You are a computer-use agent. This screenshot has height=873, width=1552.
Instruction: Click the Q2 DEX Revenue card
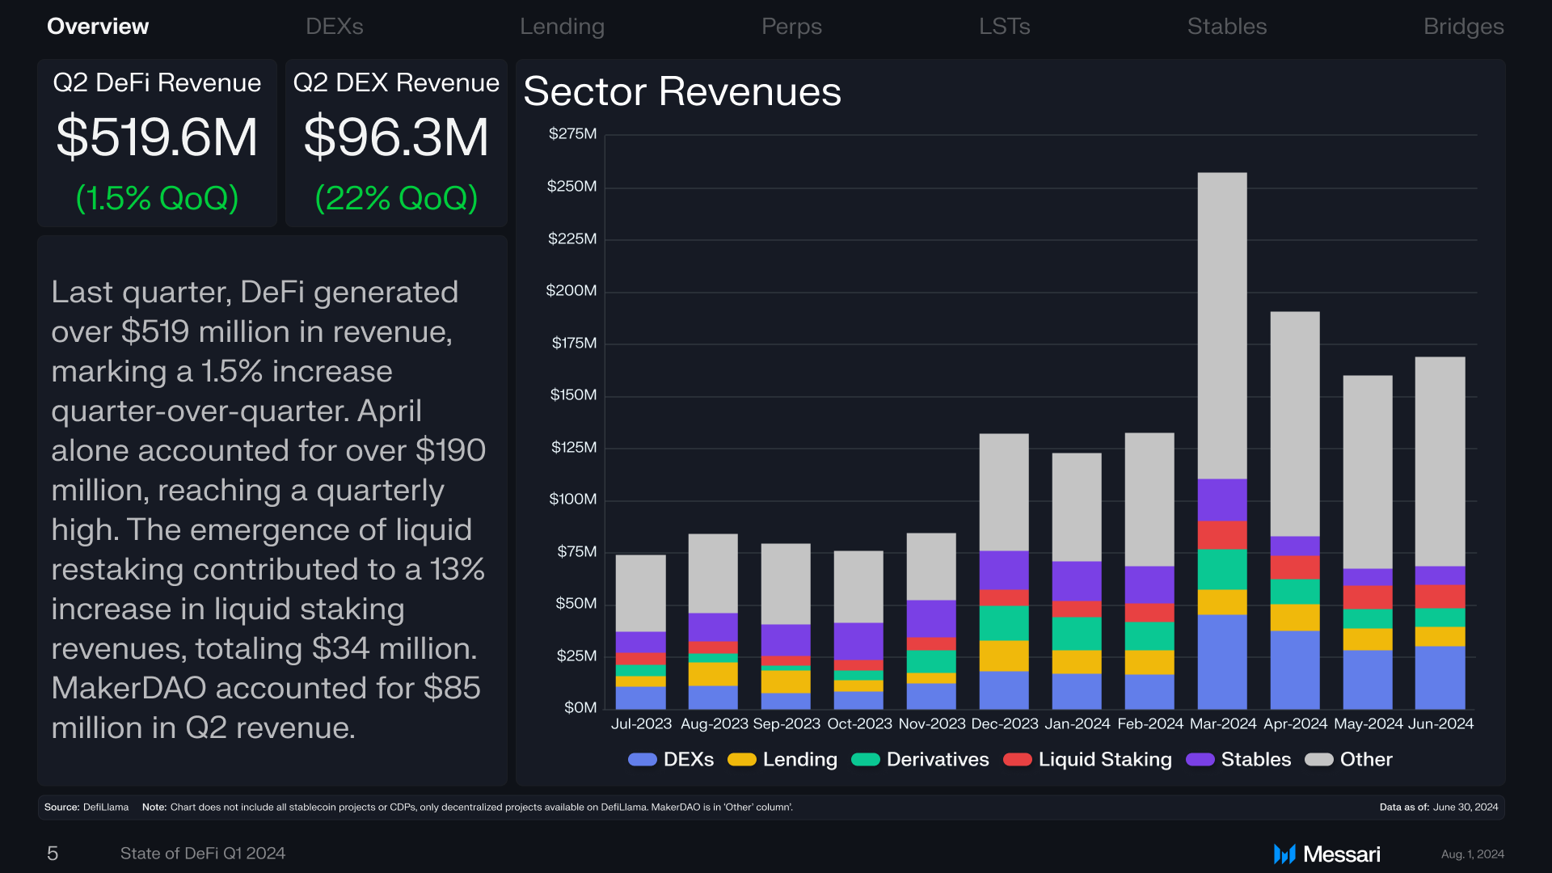pyautogui.click(x=396, y=143)
